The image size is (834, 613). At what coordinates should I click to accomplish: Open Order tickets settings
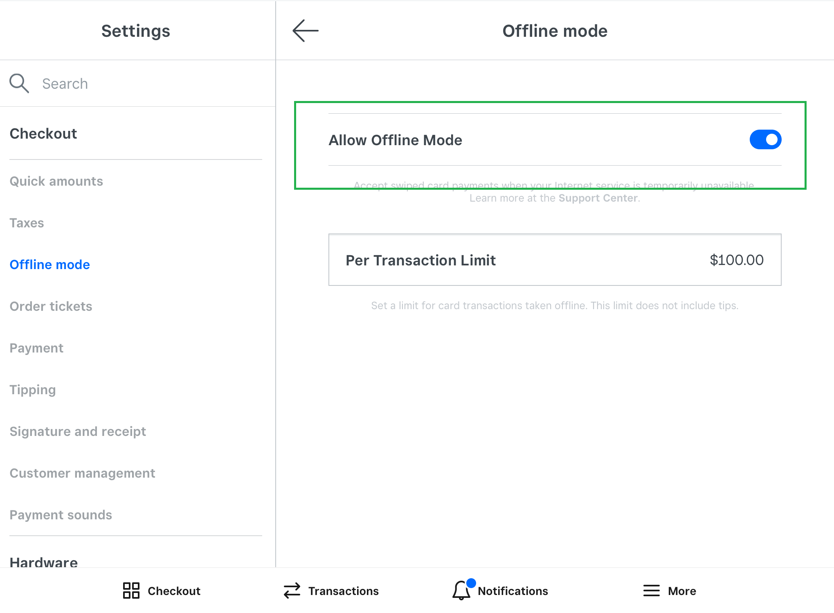(51, 306)
